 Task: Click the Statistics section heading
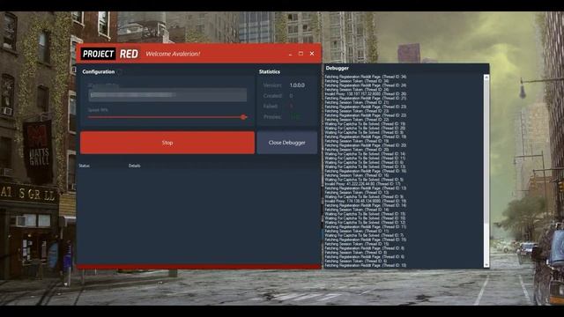coord(270,71)
